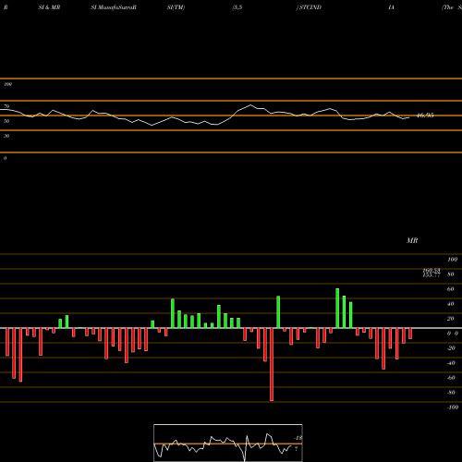
Task: Click the 'SI(TM)' header text
Action: click(176, 7)
